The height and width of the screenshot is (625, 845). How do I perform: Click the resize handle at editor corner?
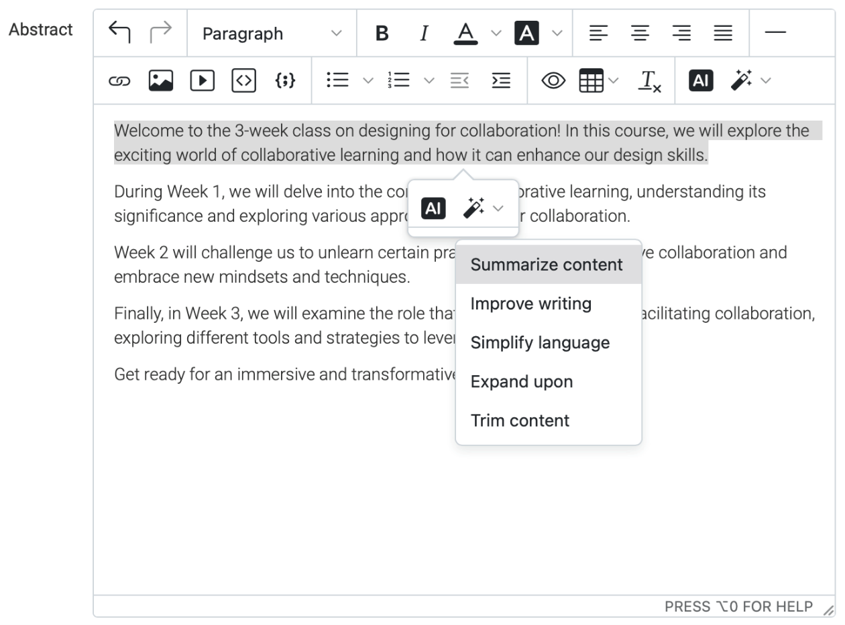pos(829,608)
